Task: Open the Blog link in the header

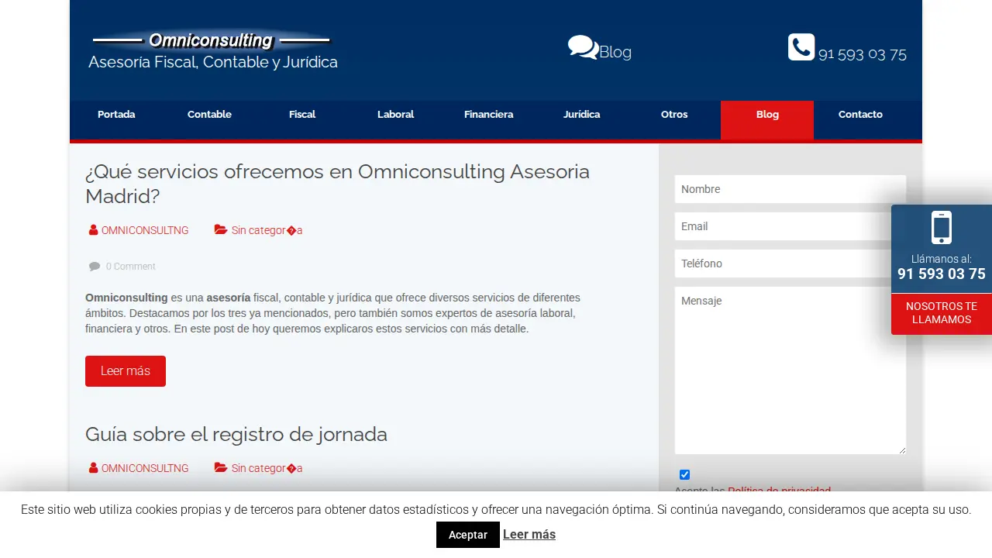Action: click(615, 52)
